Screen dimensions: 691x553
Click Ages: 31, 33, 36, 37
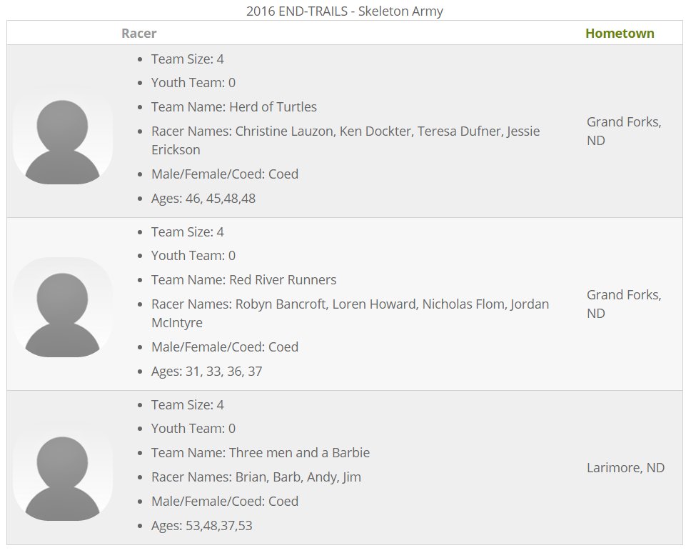click(x=207, y=371)
